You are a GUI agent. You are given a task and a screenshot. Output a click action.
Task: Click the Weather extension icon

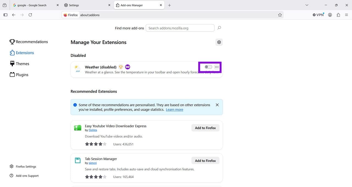click(x=78, y=69)
